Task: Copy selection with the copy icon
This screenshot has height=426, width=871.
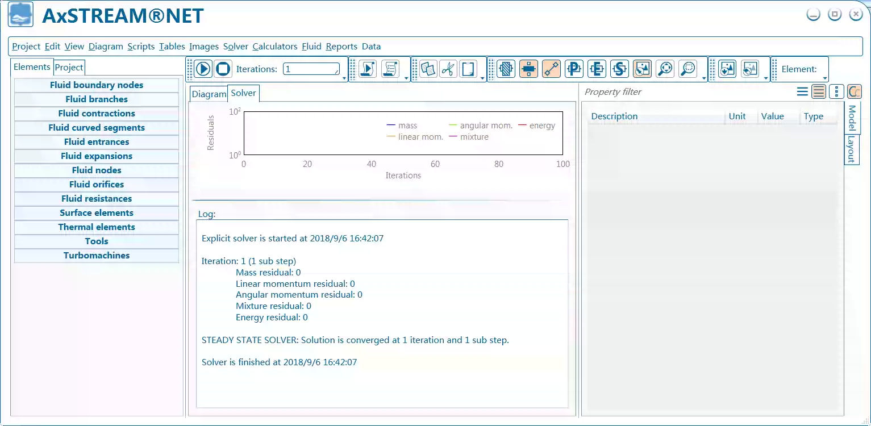Action: click(428, 69)
